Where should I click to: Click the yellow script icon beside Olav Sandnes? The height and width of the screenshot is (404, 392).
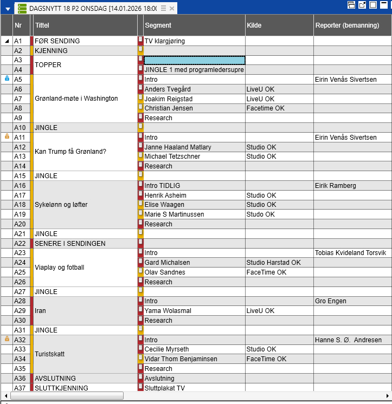pyautogui.click(x=140, y=272)
